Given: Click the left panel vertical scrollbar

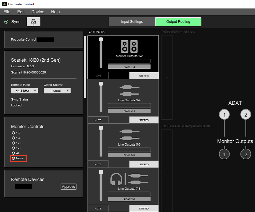Looking at the screenshot, I should [x=85, y=67].
